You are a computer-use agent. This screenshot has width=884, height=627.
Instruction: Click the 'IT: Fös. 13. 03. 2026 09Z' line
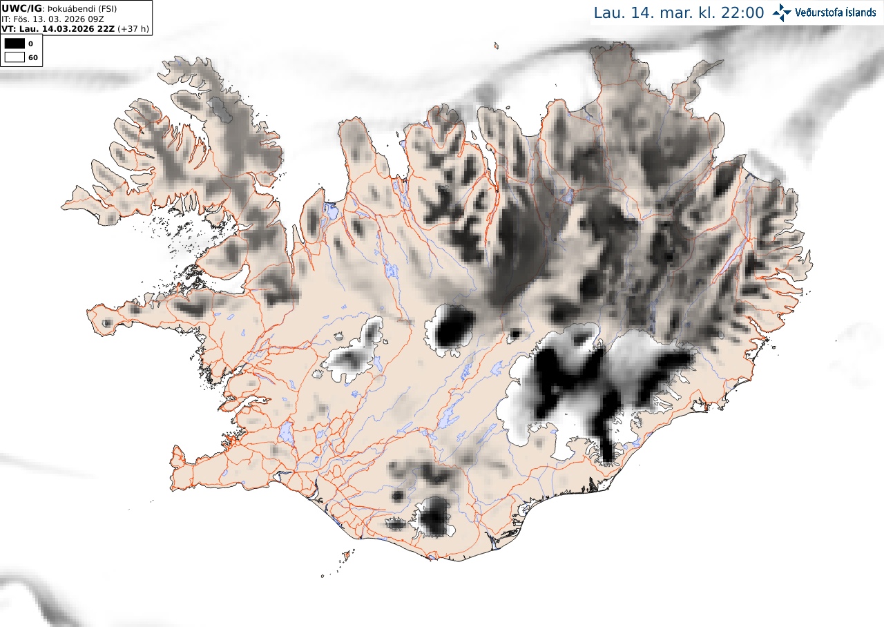tap(53, 19)
